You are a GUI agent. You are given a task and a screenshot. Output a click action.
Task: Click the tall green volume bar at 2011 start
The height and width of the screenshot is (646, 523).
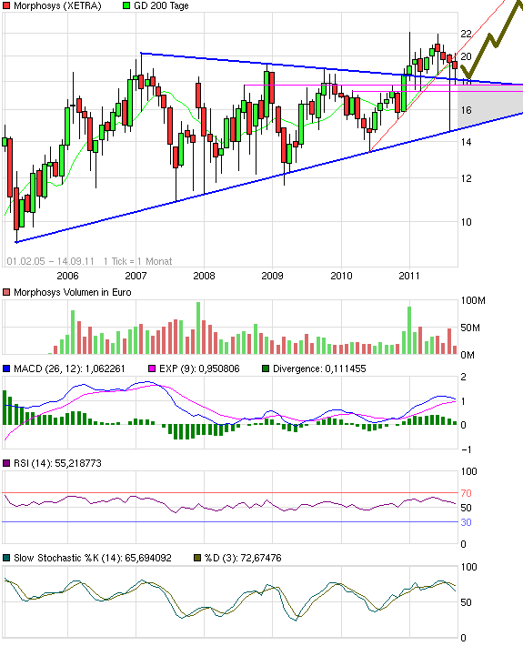click(x=409, y=330)
